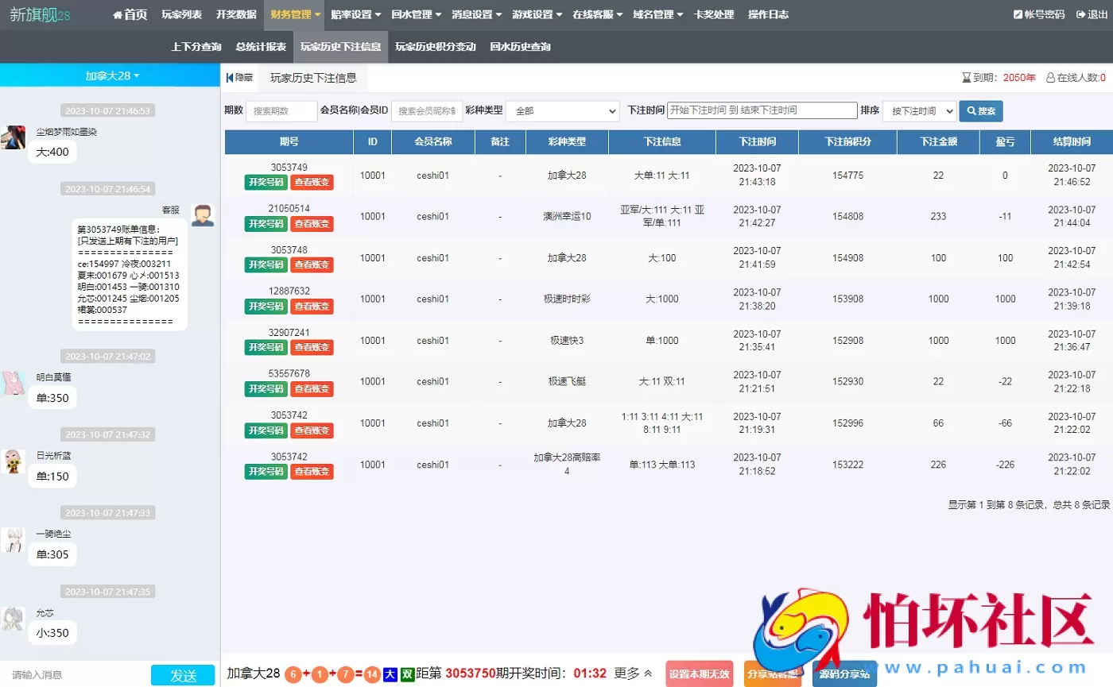Click the person icon beside 在线人数

pos(1051,77)
